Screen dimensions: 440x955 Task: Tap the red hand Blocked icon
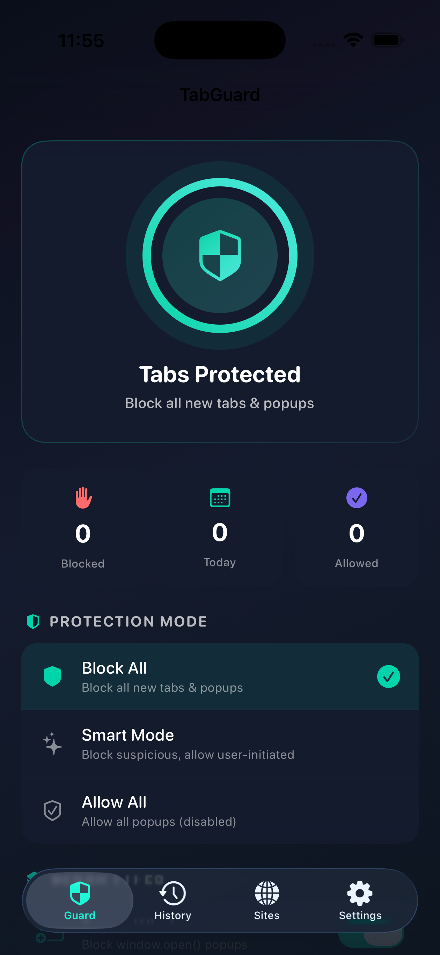[x=83, y=497]
